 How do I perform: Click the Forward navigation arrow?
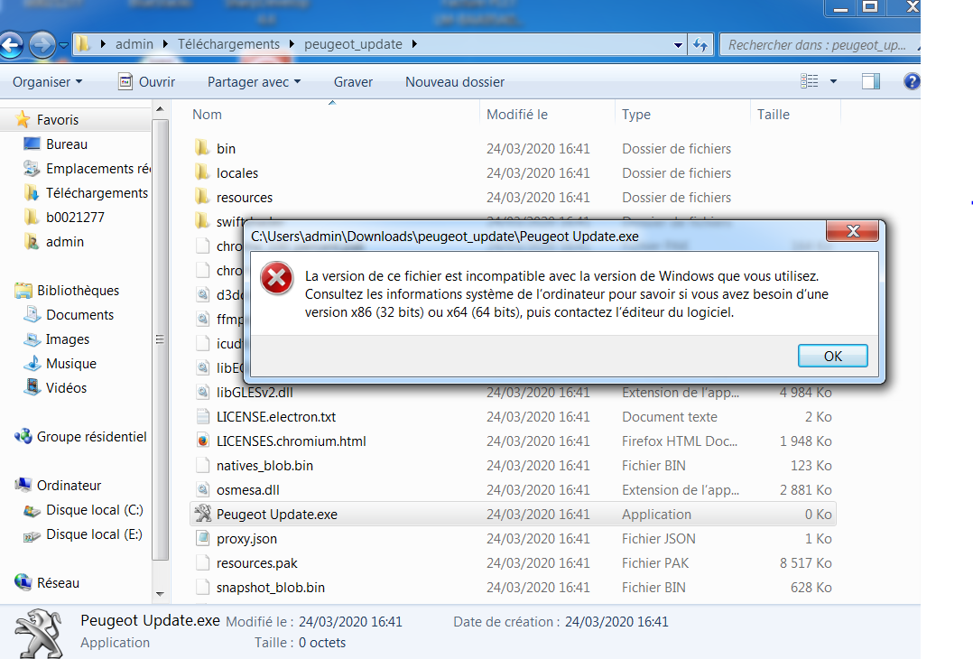(42, 44)
